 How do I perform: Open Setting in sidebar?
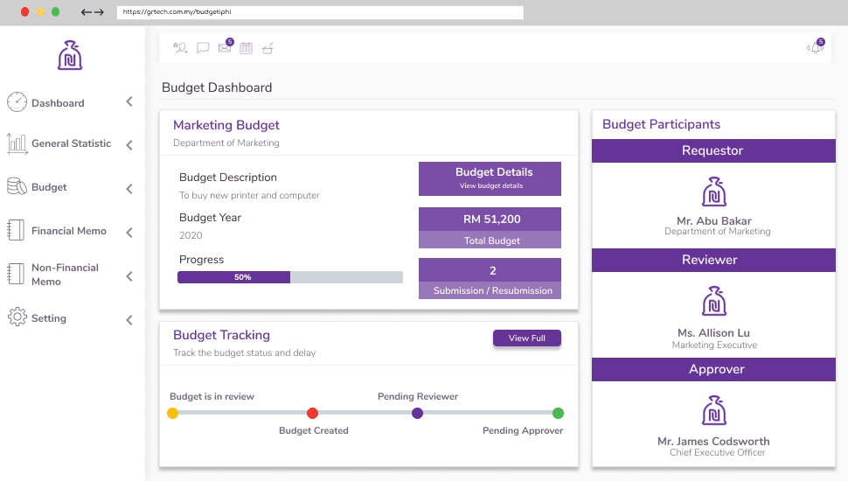click(x=49, y=318)
